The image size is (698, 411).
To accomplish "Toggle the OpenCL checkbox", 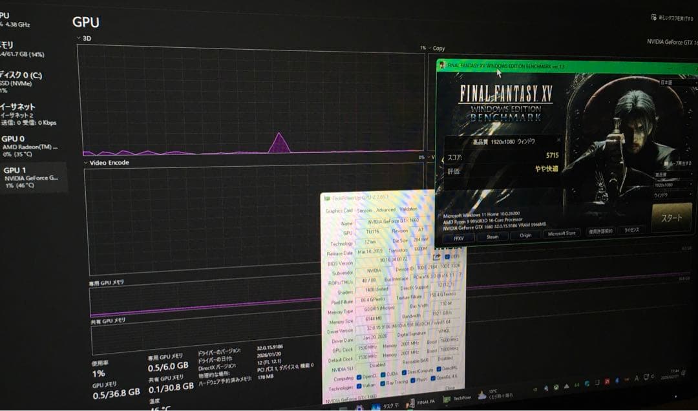I will pos(359,377).
